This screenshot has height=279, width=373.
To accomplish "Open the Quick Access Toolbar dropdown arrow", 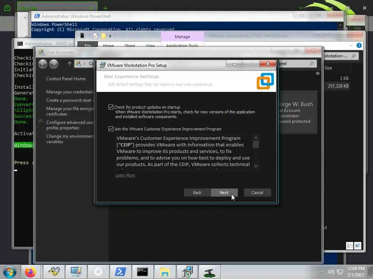I will 110,36.
